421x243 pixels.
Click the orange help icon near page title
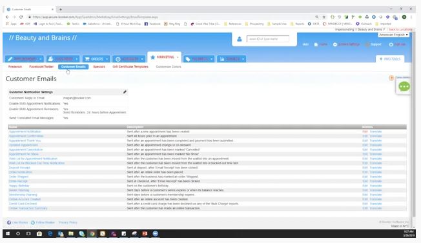[x=391, y=78]
